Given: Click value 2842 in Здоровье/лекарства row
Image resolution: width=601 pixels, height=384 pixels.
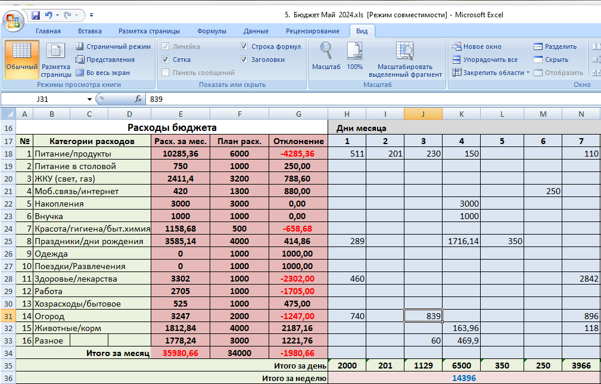Looking at the screenshot, I should tap(581, 279).
